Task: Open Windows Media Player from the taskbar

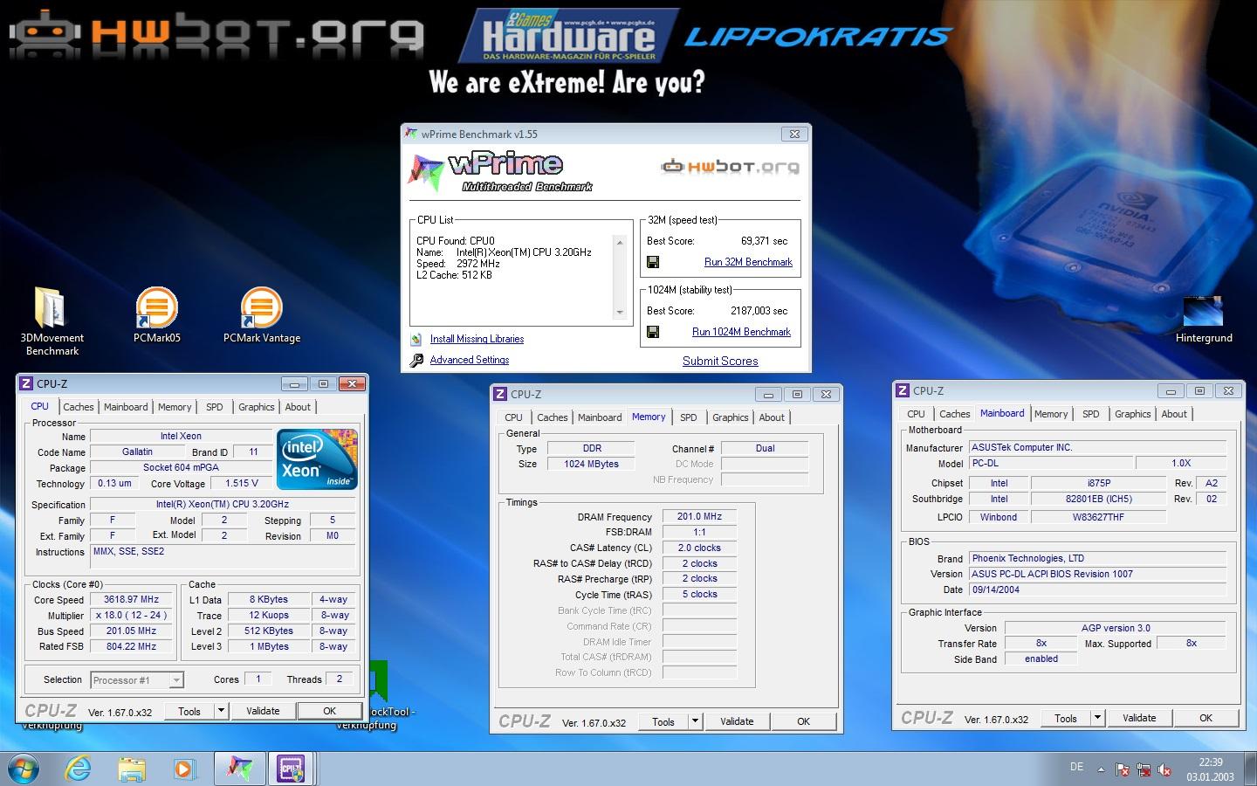Action: click(184, 769)
